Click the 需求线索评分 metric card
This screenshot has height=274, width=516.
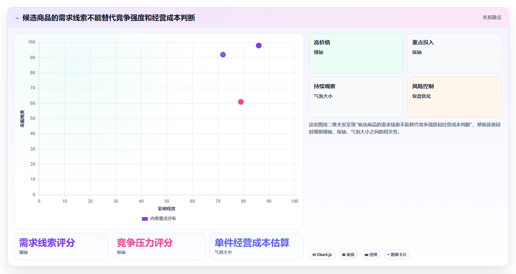click(x=61, y=246)
